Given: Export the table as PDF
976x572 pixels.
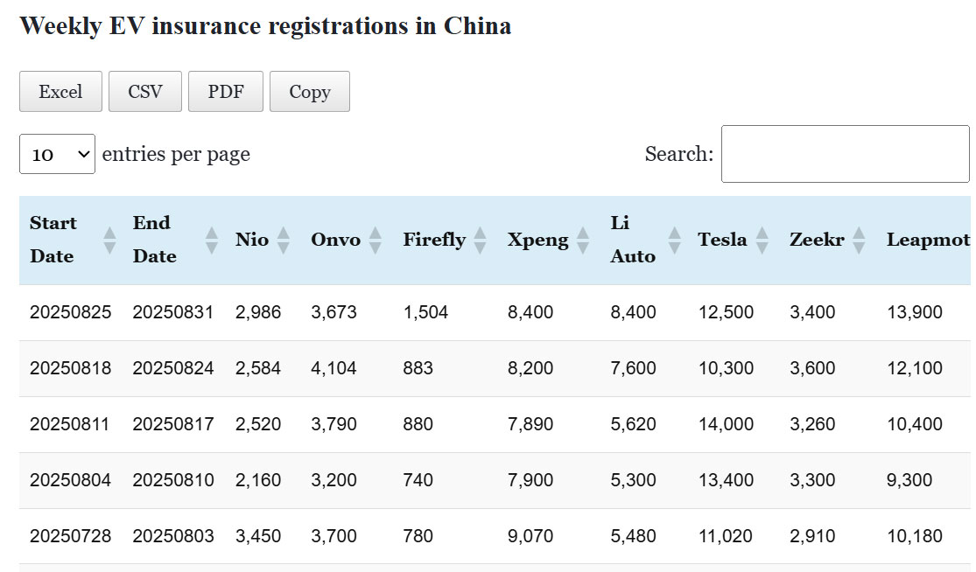Looking at the screenshot, I should click(x=226, y=92).
